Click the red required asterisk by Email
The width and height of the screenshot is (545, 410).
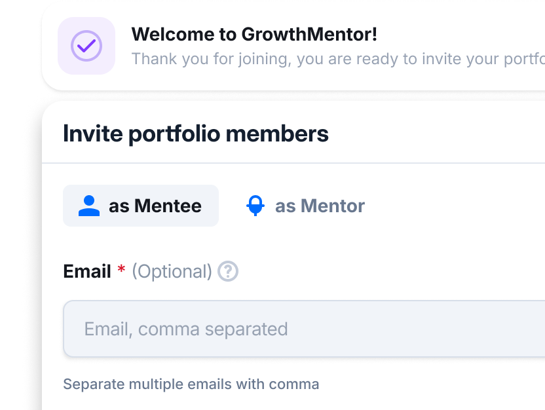[x=121, y=269]
